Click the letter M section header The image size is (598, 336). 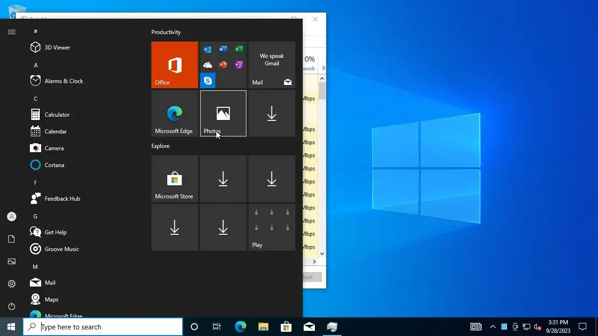point(36,266)
